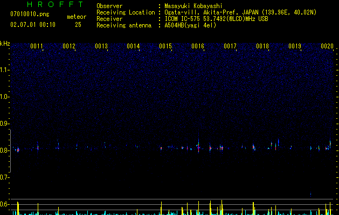This screenshot has height=215, width=339.
Task: Click the HROFFT title text
Action: point(56,4)
